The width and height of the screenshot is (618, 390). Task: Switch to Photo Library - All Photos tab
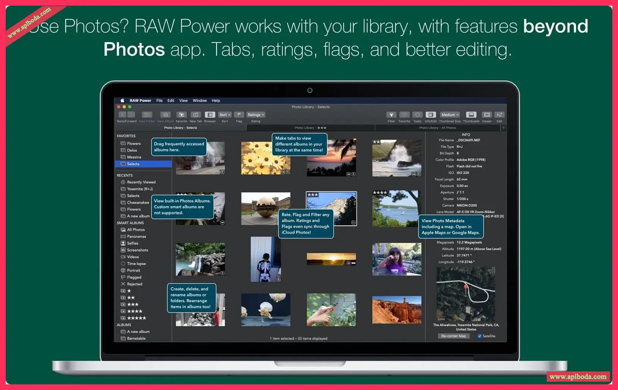[438, 128]
